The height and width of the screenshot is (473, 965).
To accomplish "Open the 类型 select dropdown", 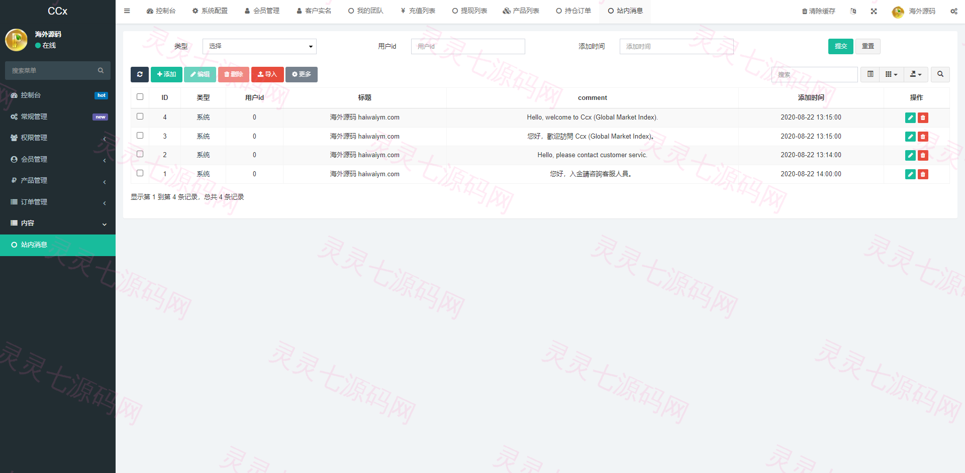I will pos(259,46).
